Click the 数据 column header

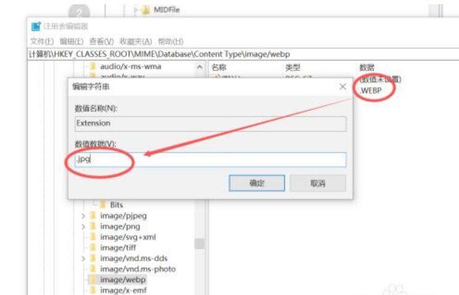[367, 68]
